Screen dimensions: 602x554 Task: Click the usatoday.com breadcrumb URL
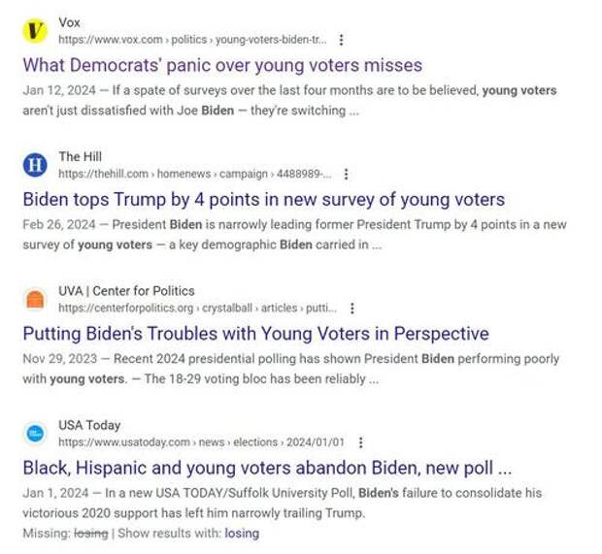click(x=201, y=441)
